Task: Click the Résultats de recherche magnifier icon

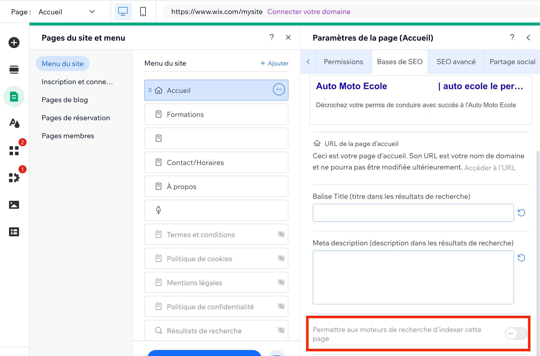Action: tap(159, 330)
